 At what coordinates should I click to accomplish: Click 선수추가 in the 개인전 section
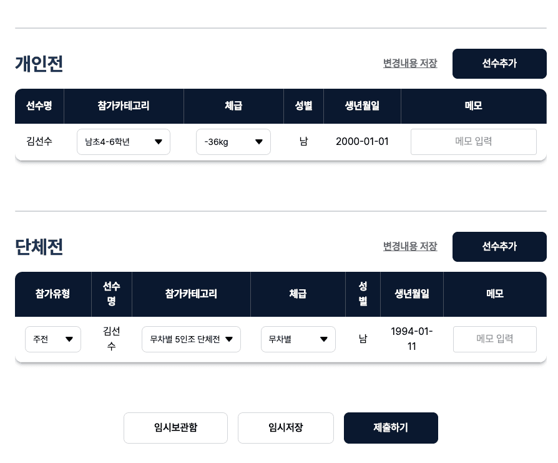499,64
